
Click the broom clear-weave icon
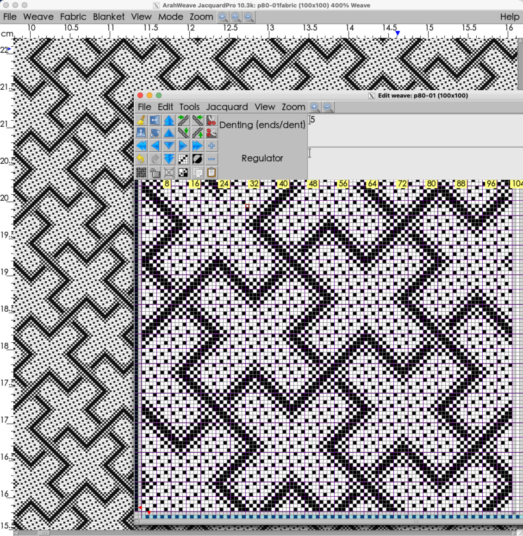point(141,121)
